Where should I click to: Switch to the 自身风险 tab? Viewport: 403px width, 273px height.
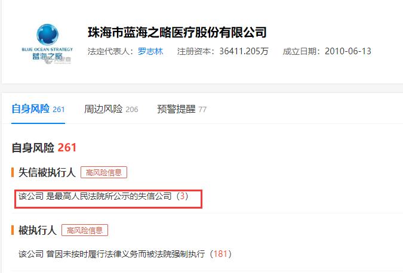[x=38, y=109]
